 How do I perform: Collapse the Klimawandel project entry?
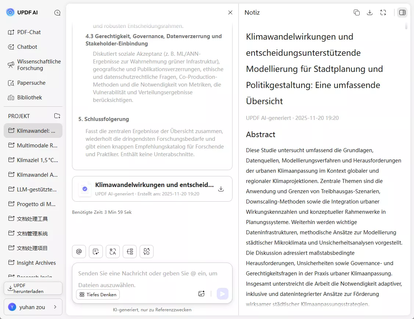coord(33,131)
